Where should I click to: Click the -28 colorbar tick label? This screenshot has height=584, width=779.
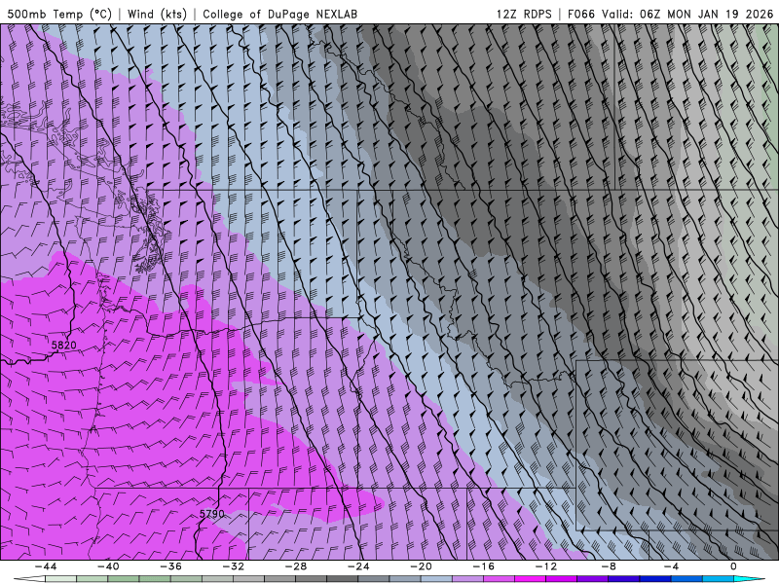[x=296, y=566]
